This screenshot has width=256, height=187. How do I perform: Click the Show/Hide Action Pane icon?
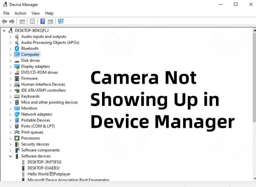(x=50, y=21)
